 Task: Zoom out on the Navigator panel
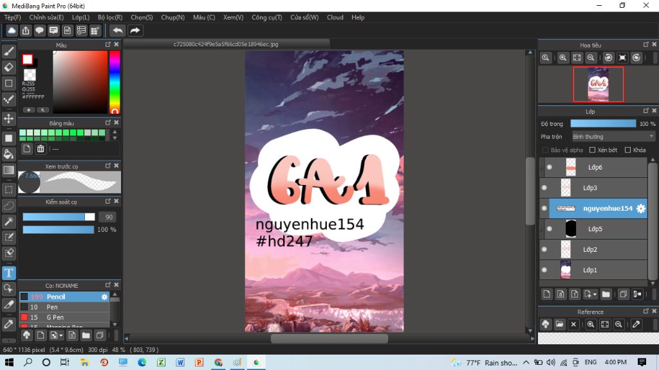[591, 58]
